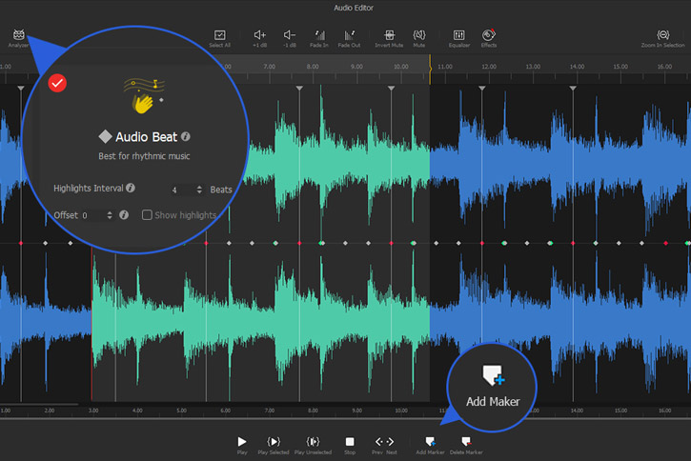
Task: Increase volume with +1 dB
Action: [259, 36]
